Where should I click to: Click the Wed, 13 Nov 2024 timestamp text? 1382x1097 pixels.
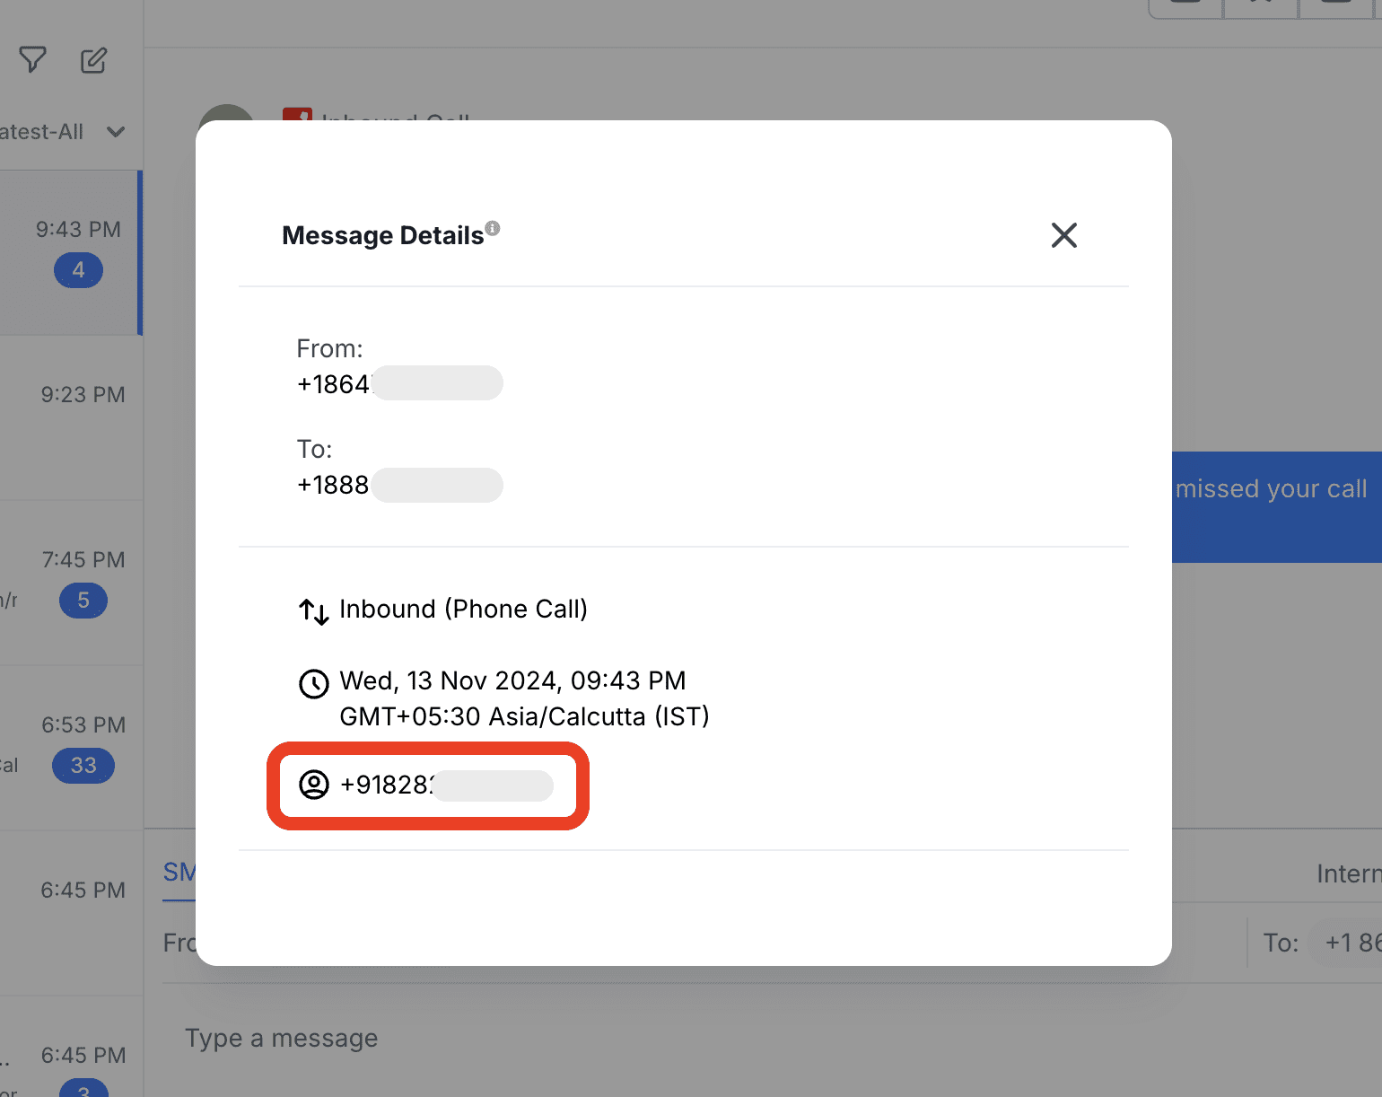click(512, 680)
